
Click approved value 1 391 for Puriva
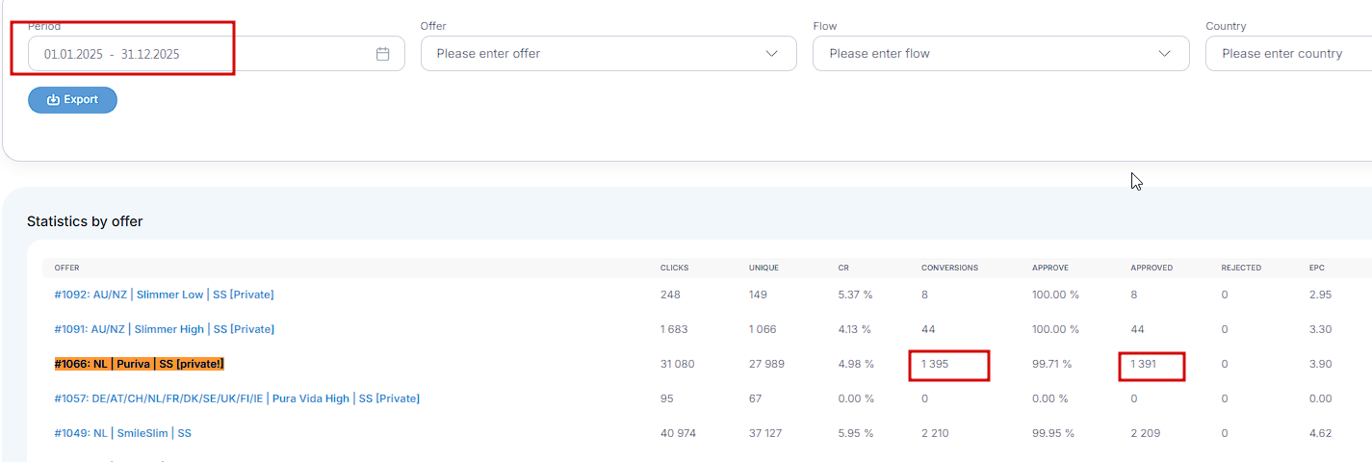[x=1146, y=364]
